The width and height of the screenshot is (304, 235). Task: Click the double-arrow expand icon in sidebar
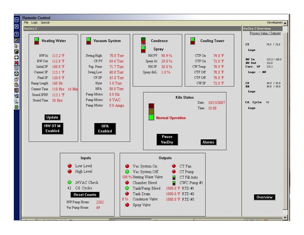[17, 20]
